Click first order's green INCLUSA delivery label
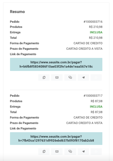 (x=96, y=32)
